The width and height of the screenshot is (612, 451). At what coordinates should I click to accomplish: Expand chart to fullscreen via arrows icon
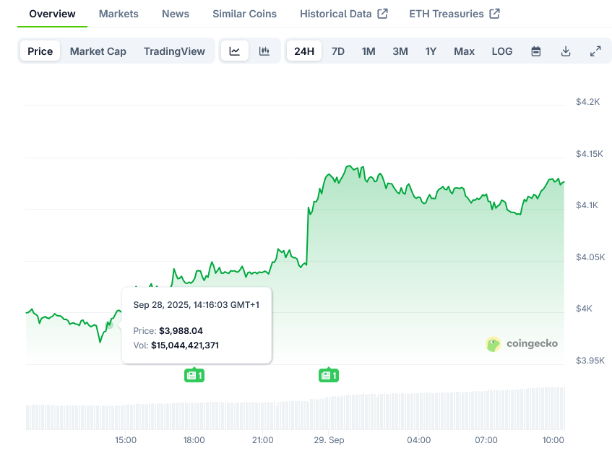(595, 51)
